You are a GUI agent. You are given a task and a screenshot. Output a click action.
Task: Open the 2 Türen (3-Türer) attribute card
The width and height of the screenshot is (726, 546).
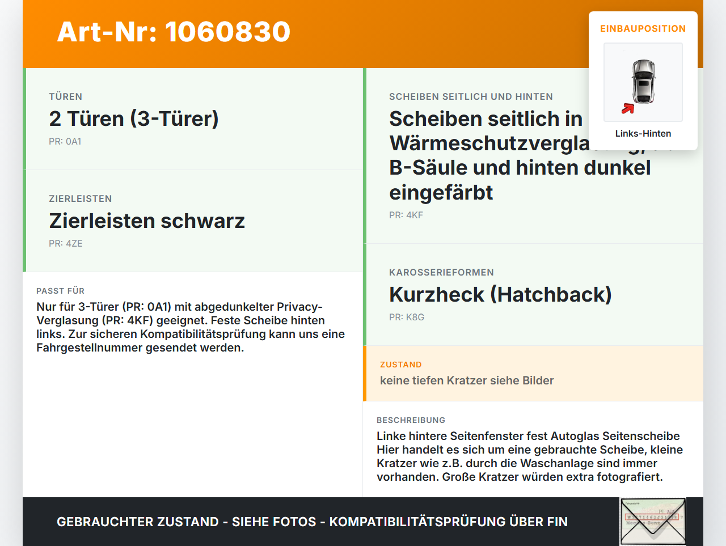click(193, 119)
